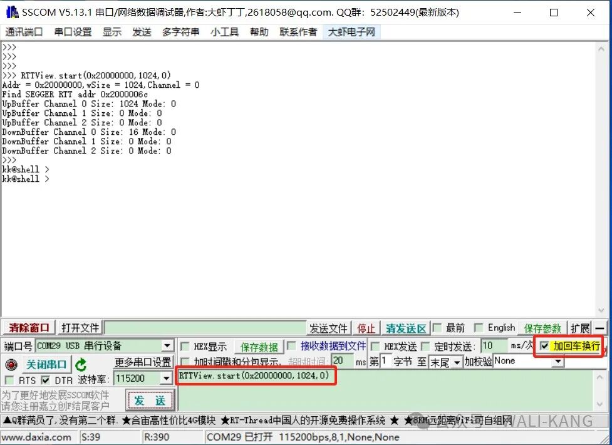Check the HEX发送 option
This screenshot has width=612, height=445.
[x=375, y=346]
